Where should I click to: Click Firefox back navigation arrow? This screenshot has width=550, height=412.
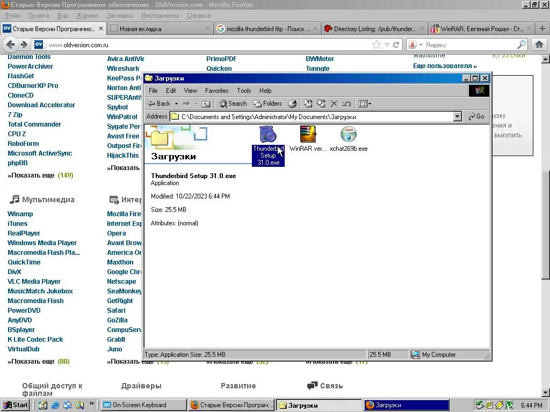click(11, 45)
